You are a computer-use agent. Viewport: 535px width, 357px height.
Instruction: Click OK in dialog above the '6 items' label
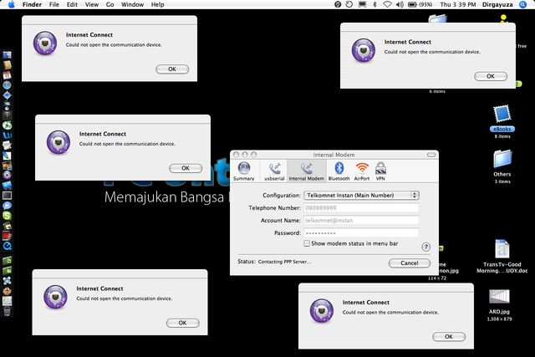tap(491, 76)
